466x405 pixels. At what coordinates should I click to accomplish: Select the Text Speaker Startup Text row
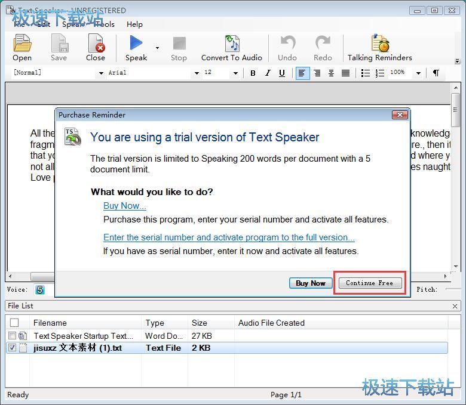point(227,336)
